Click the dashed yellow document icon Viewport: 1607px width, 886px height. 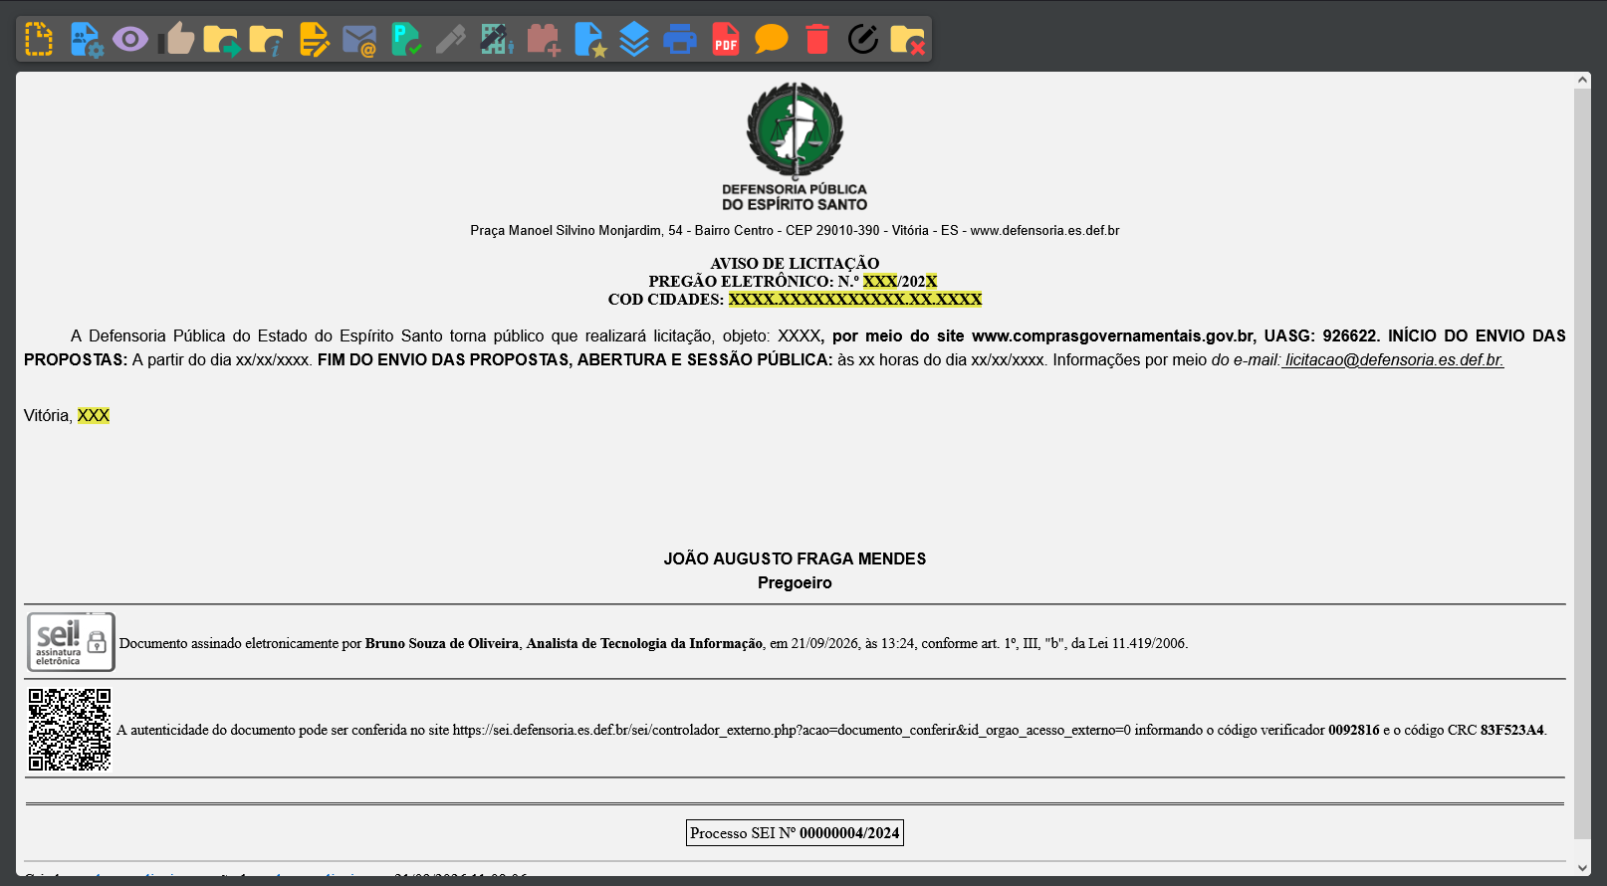39,39
